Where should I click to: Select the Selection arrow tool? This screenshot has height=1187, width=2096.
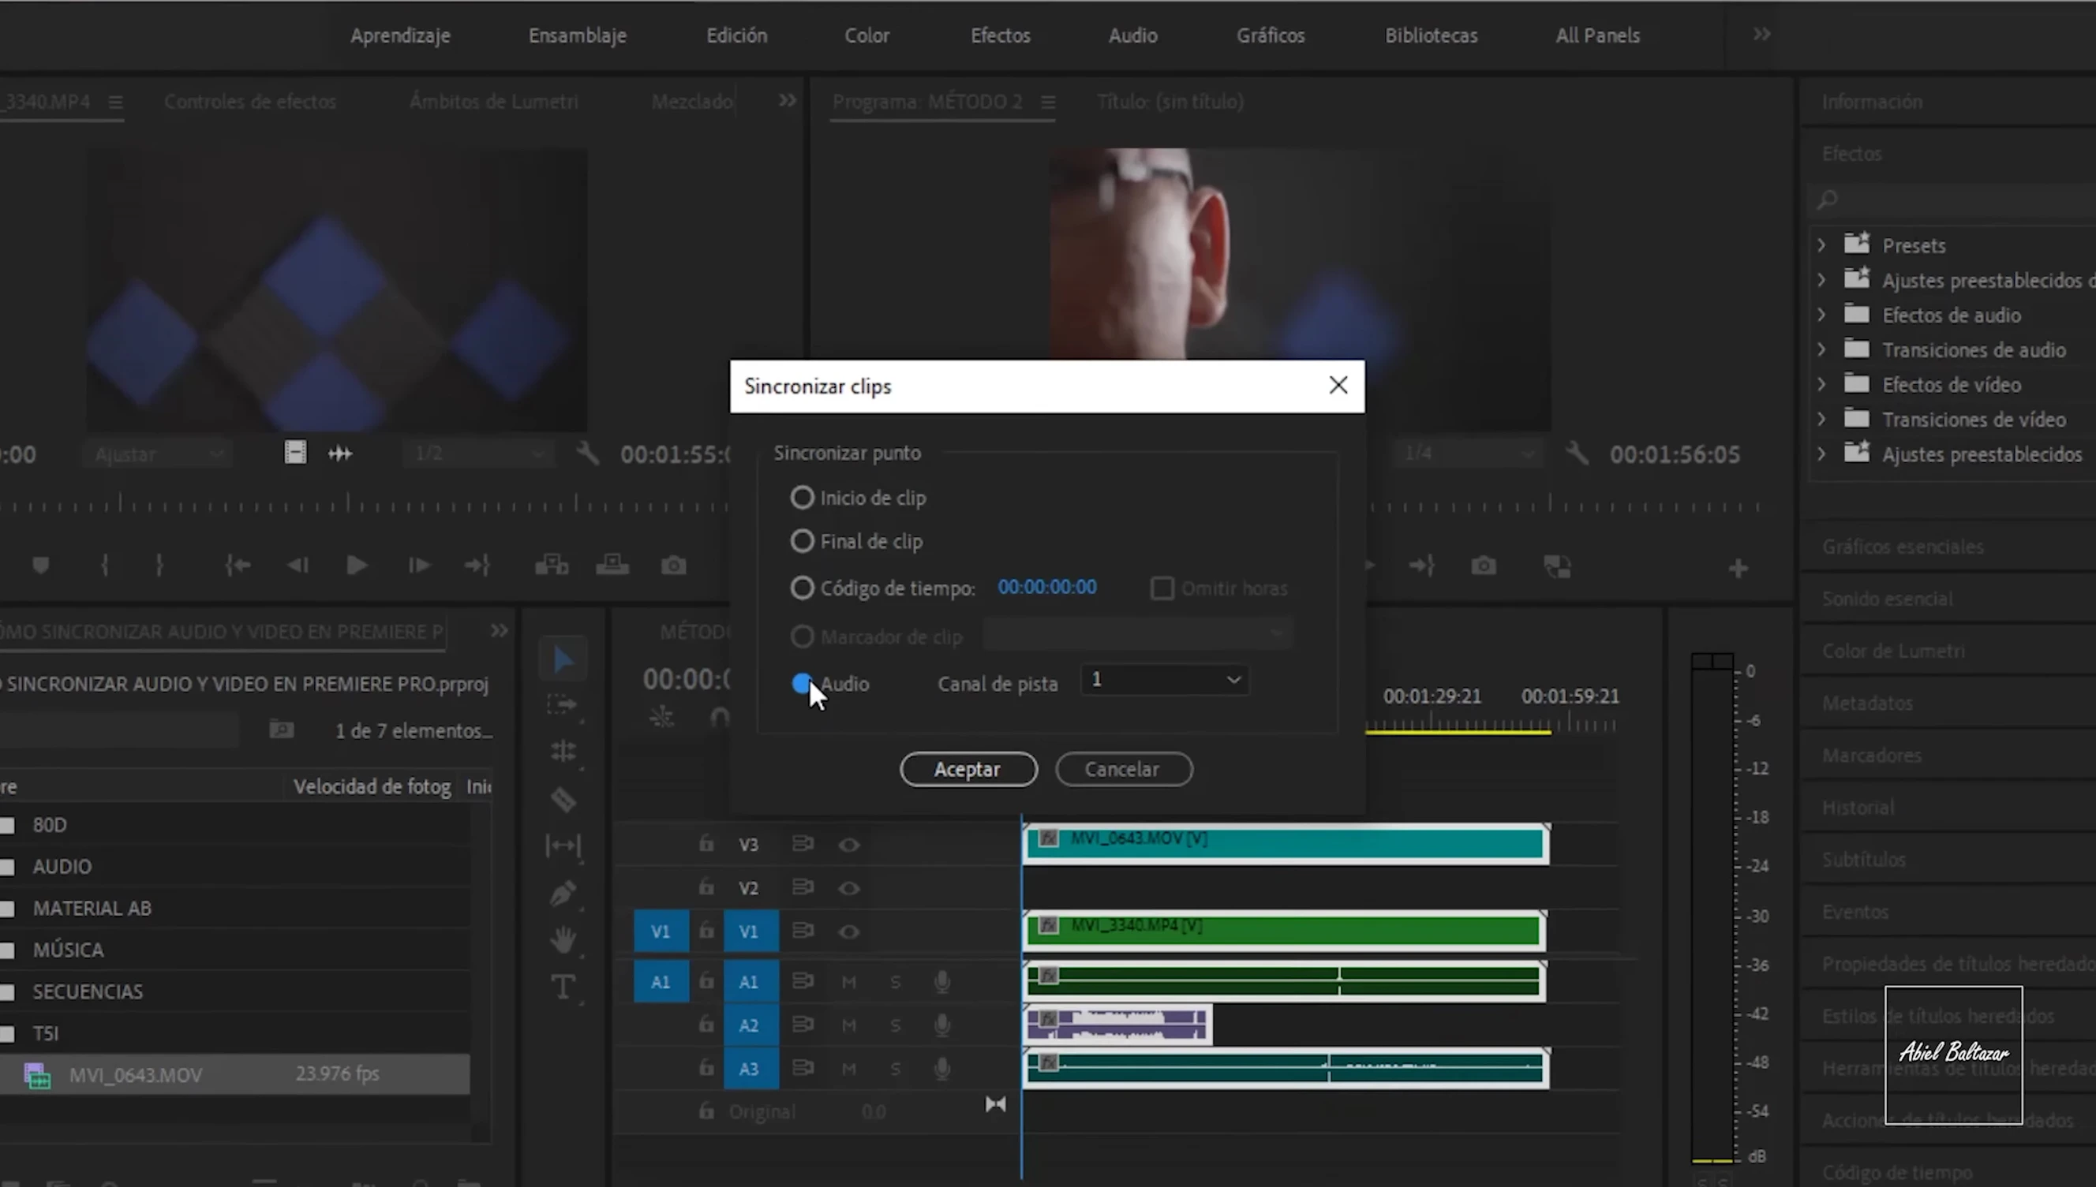[563, 659]
